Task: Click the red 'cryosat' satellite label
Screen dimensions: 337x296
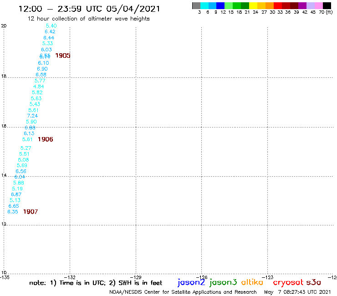Action: pyautogui.click(x=288, y=283)
